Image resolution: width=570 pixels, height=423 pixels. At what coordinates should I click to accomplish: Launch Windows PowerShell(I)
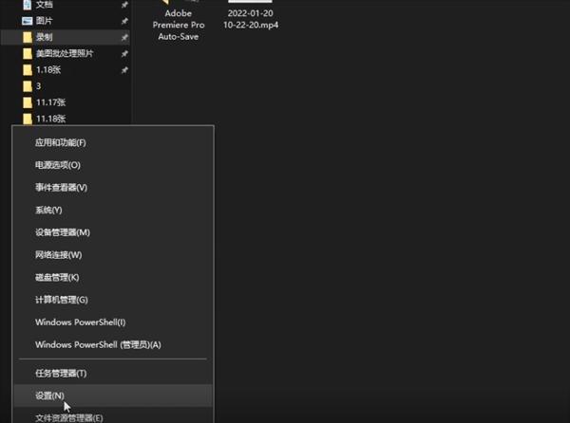113,322
